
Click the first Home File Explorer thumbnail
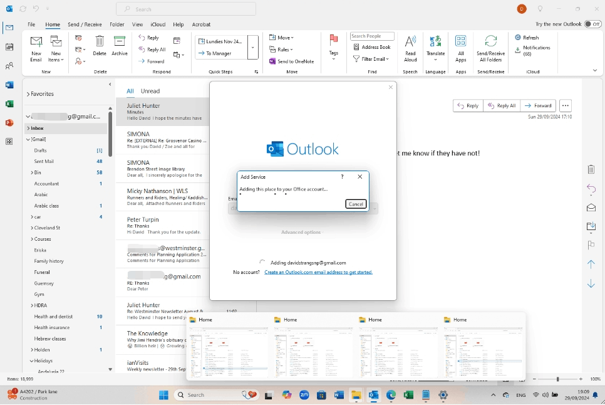(x=229, y=347)
